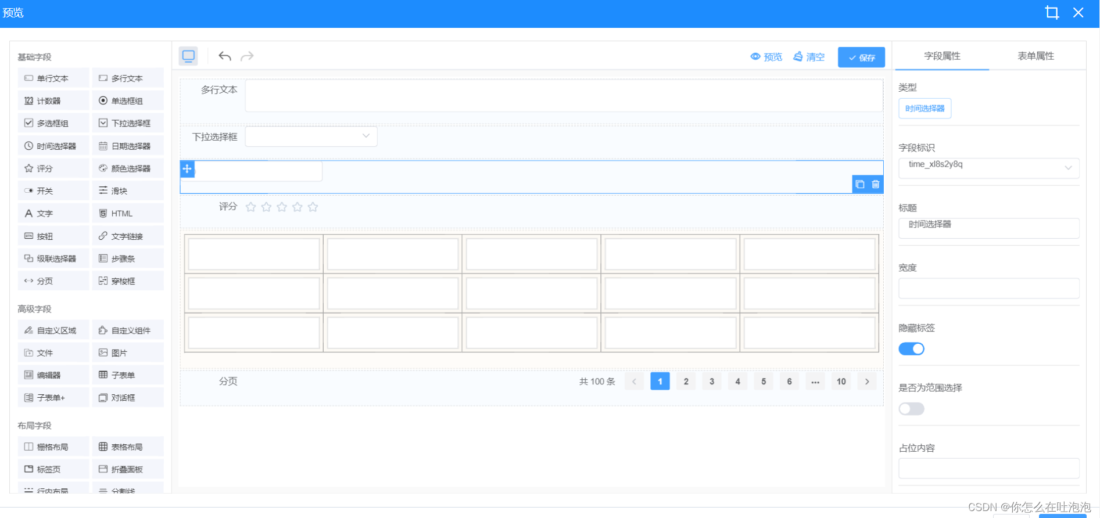Go to pagination page 10

coord(841,382)
